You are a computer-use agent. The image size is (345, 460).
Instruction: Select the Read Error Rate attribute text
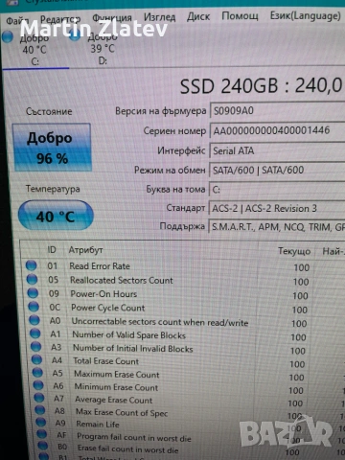coord(100,265)
